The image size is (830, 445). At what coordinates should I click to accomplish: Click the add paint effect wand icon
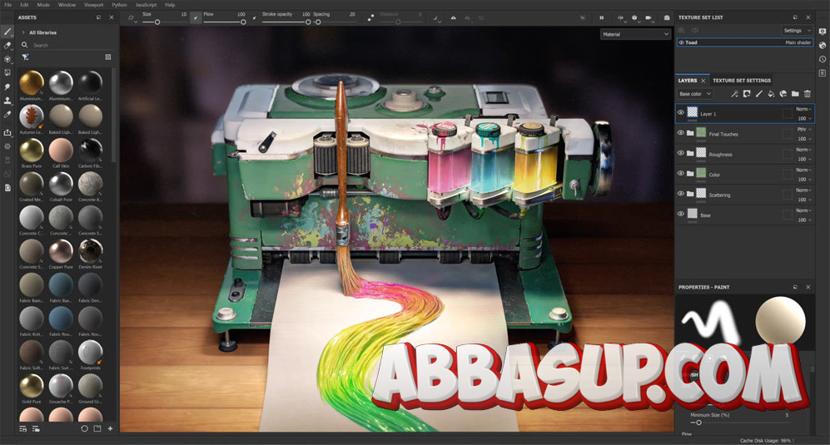(734, 94)
